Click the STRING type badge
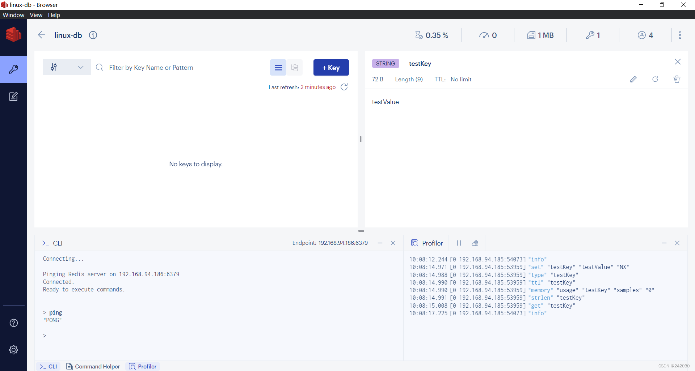The height and width of the screenshot is (371, 695). point(386,64)
